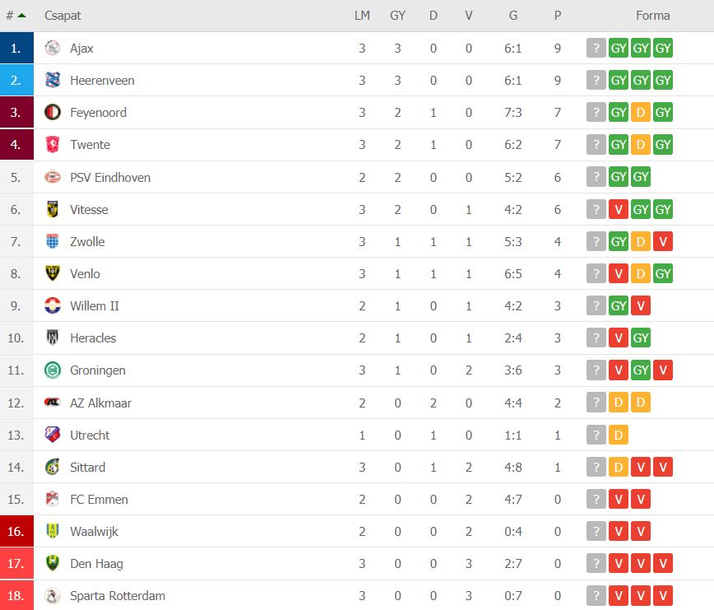Click the PSV Eindhoven crest icon

click(x=53, y=177)
